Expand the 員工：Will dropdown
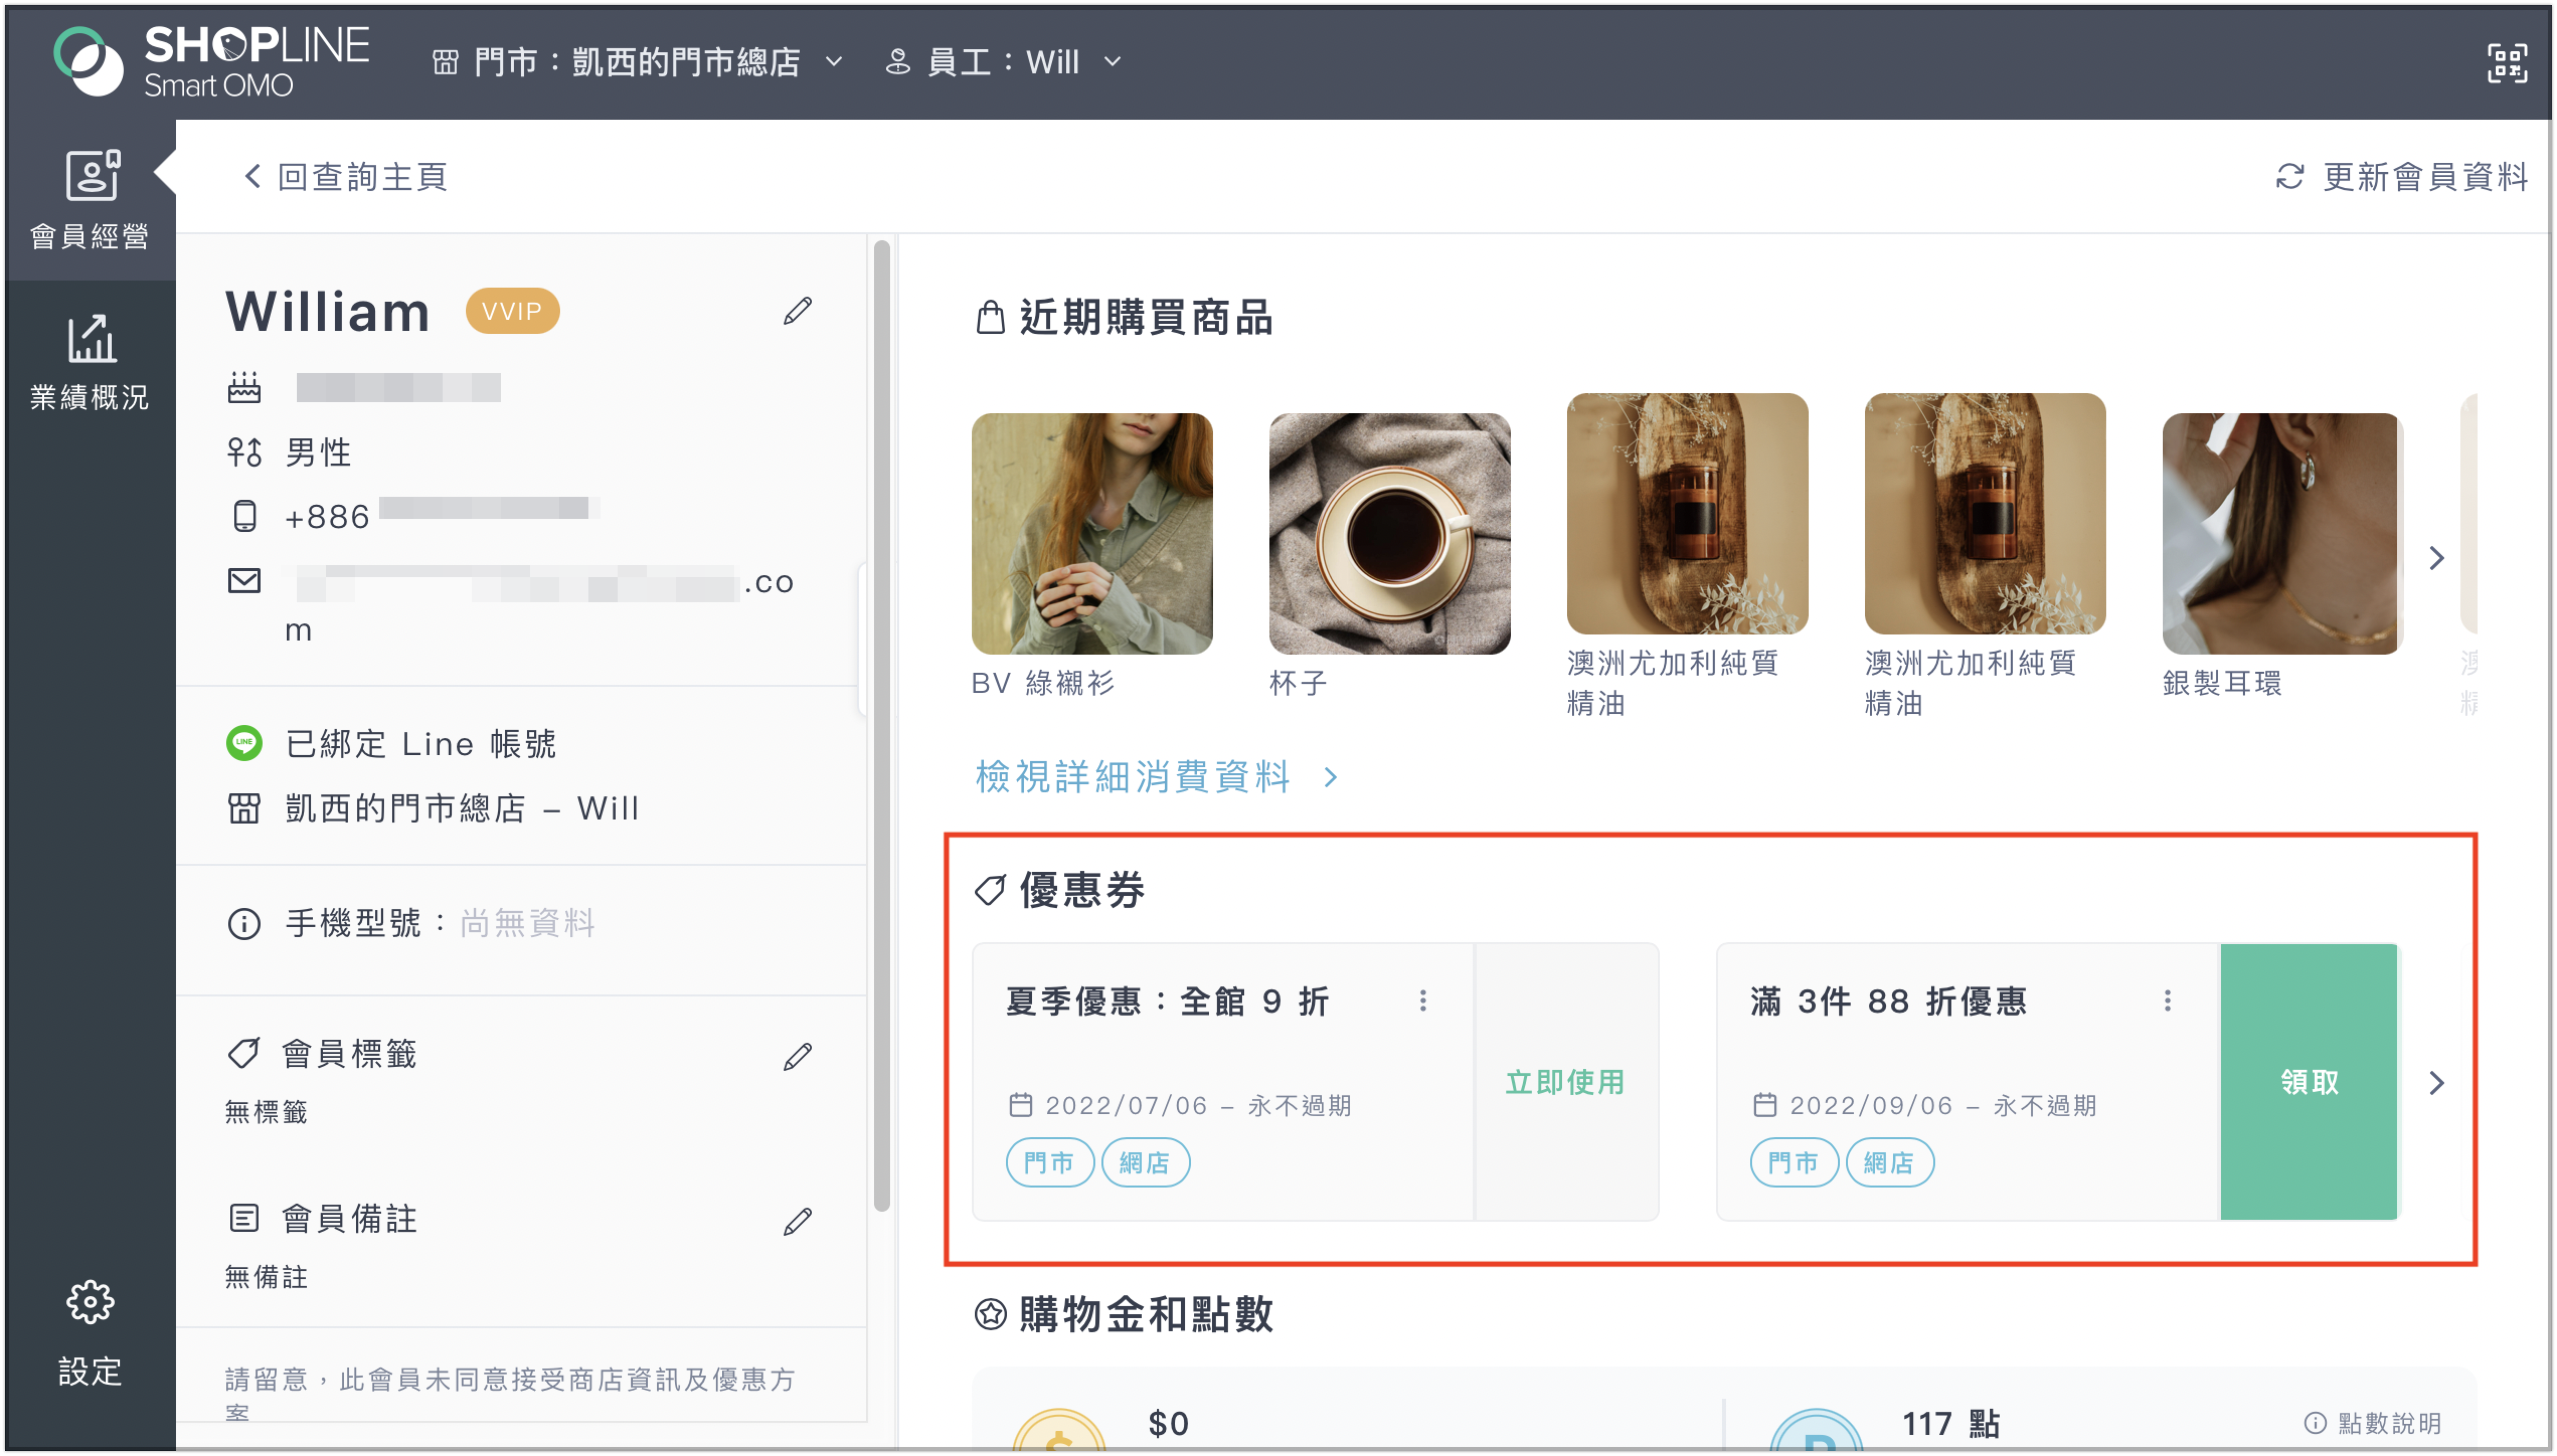The width and height of the screenshot is (2557, 1456). coord(1003,62)
